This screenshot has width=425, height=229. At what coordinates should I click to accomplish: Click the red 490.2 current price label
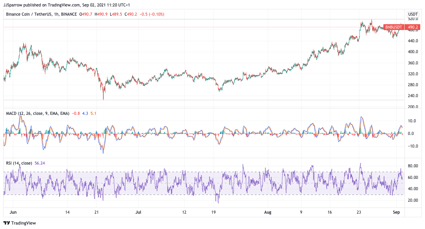click(x=413, y=27)
